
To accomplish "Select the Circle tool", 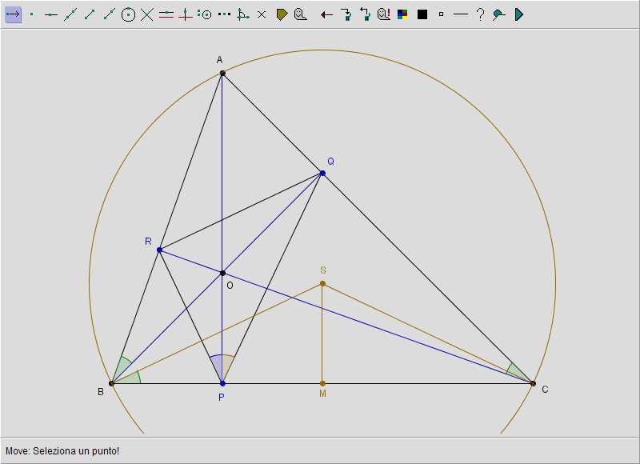I will (x=128, y=14).
